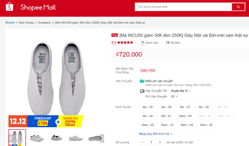Go to Men Shoes breadcrumb
Screen dimensions: 249x146
26,22
